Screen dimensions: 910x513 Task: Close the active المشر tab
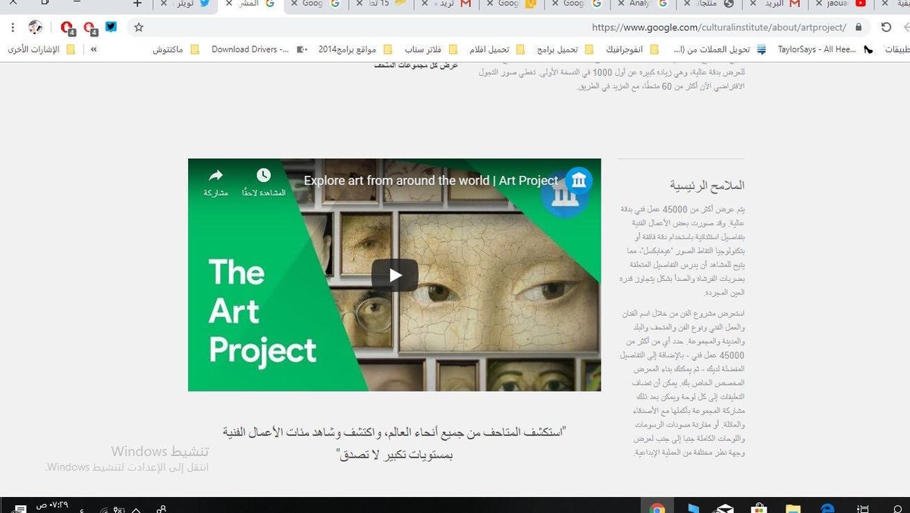tap(230, 4)
